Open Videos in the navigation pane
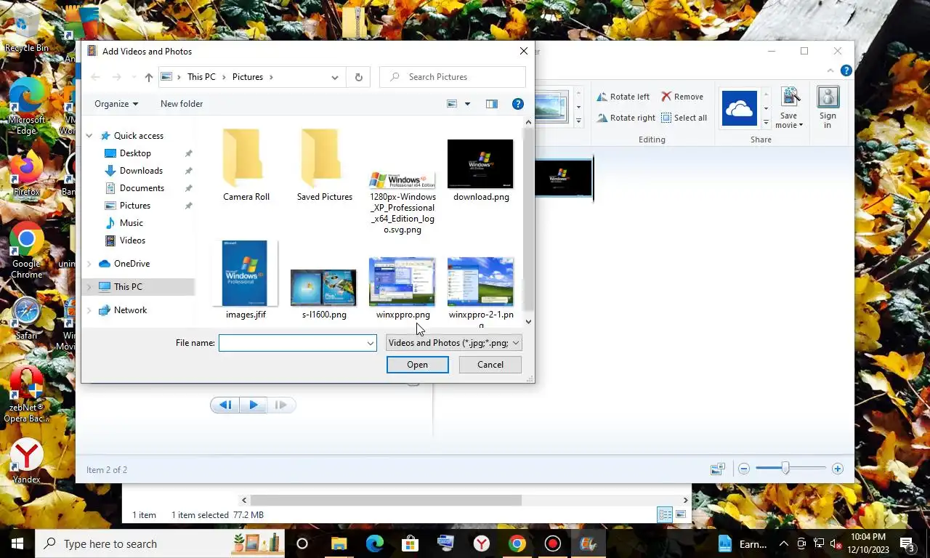Screen dimensions: 930x558 pyautogui.click(x=132, y=240)
